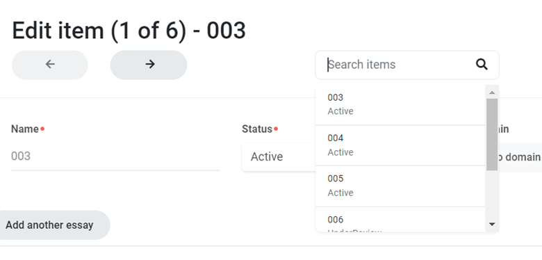Select item 003 from search results

click(x=400, y=104)
